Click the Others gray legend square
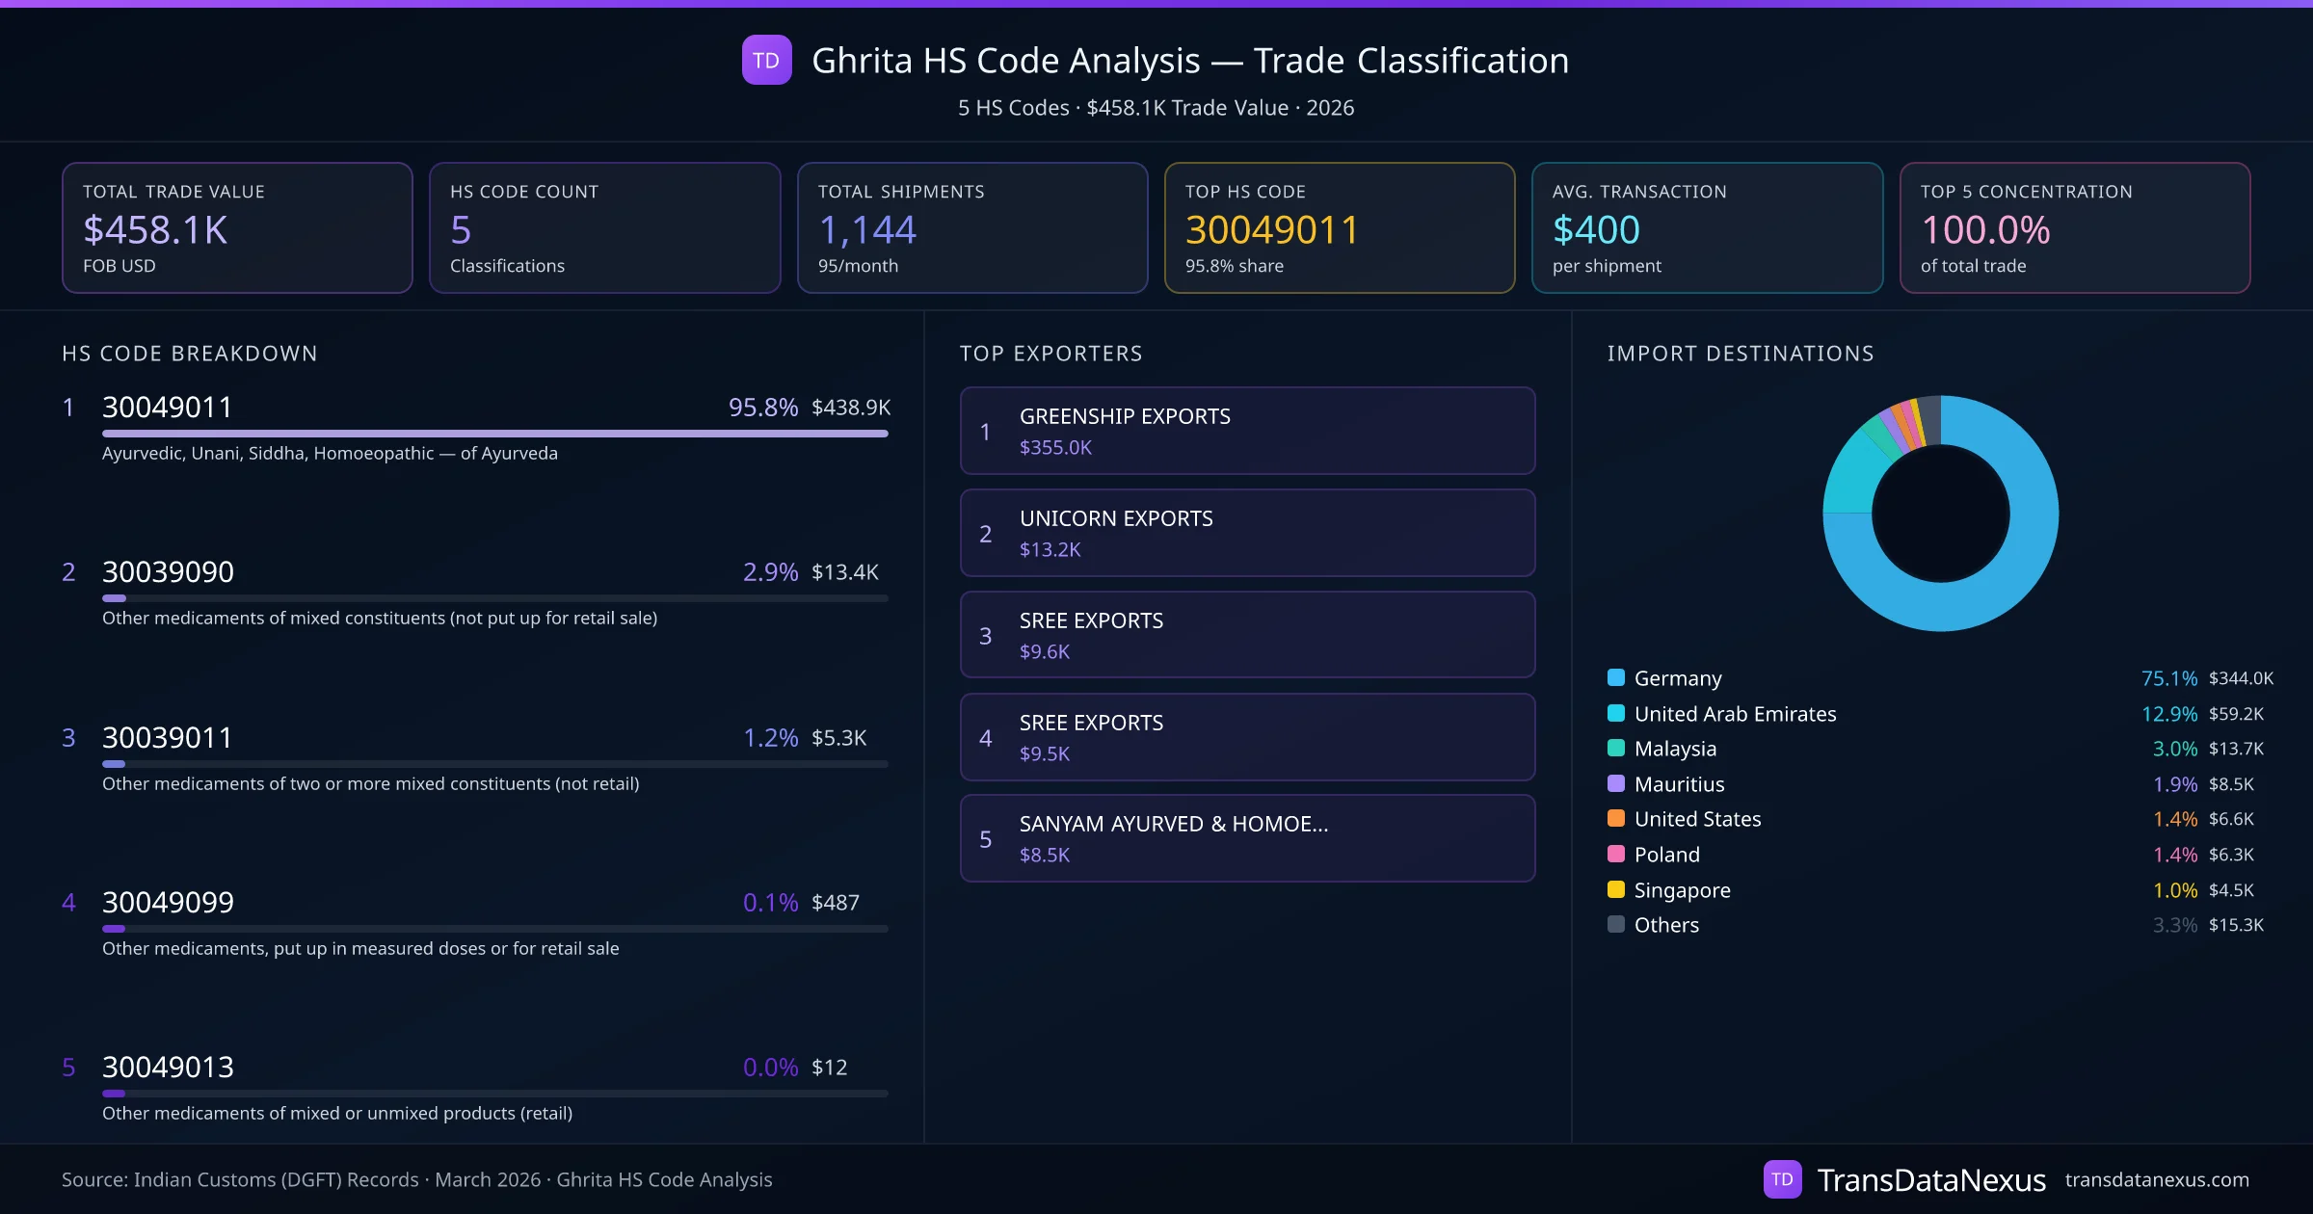The image size is (2313, 1214). click(1616, 924)
